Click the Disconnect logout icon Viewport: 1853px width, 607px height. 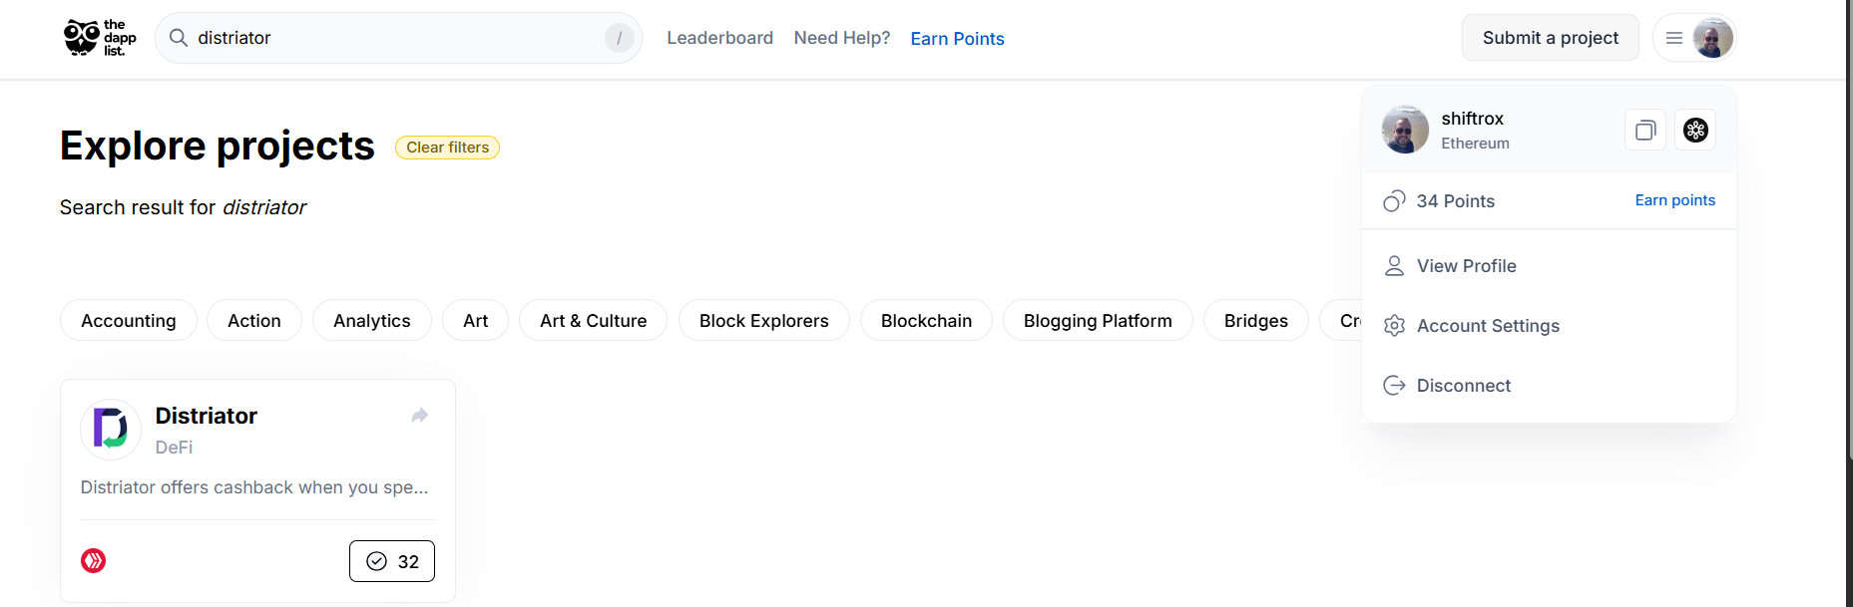1394,386
